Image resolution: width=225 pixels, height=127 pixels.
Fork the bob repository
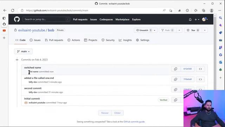pyautogui.click(x=168, y=30)
